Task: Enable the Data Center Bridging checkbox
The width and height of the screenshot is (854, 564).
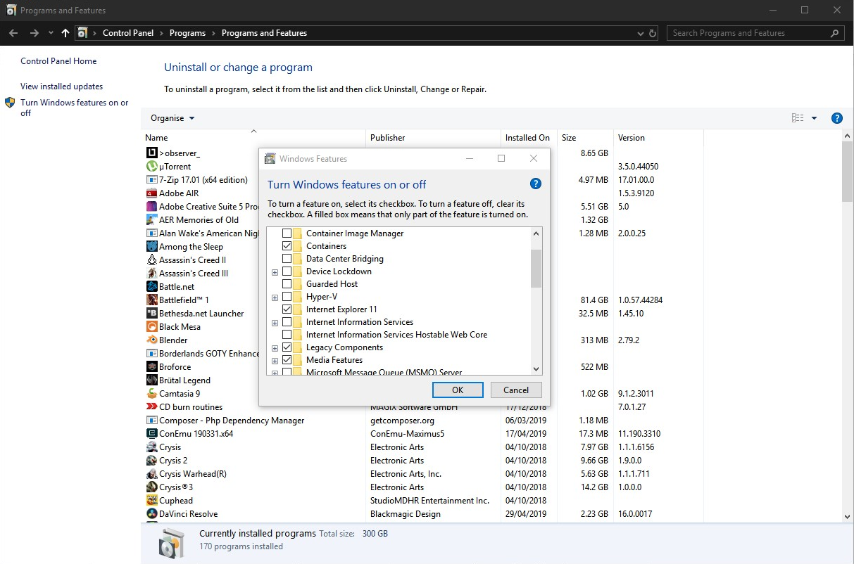Action: (x=287, y=258)
